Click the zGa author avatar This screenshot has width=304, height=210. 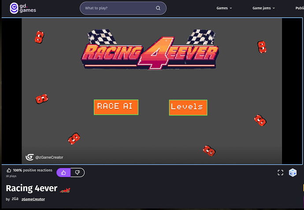pyautogui.click(x=15, y=199)
